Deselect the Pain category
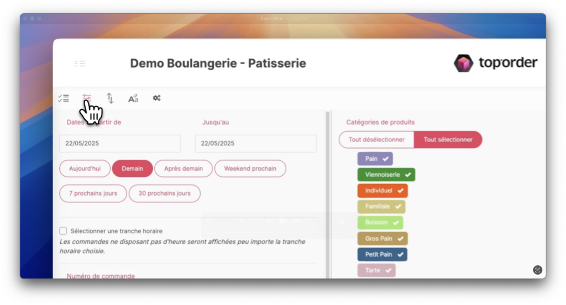This screenshot has width=566, height=305. (x=375, y=159)
